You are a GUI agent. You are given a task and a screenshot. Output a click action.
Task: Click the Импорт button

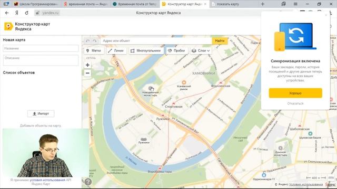pos(41,113)
